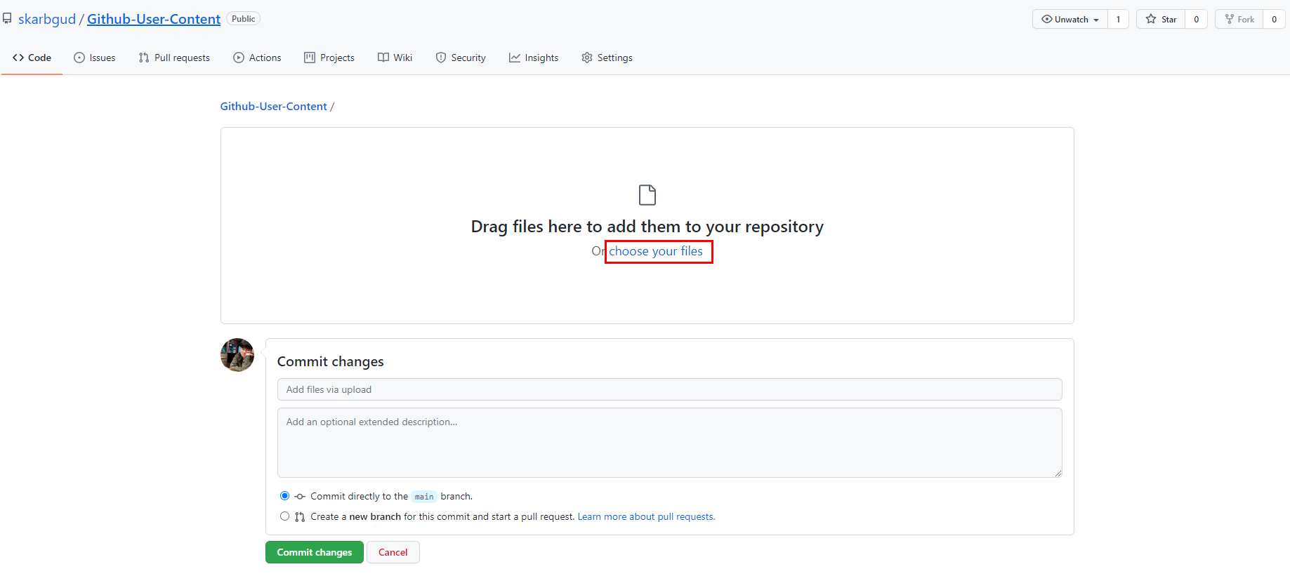Screen dimensions: 1290x583
Task: Click the Security shield icon
Action: coord(441,58)
